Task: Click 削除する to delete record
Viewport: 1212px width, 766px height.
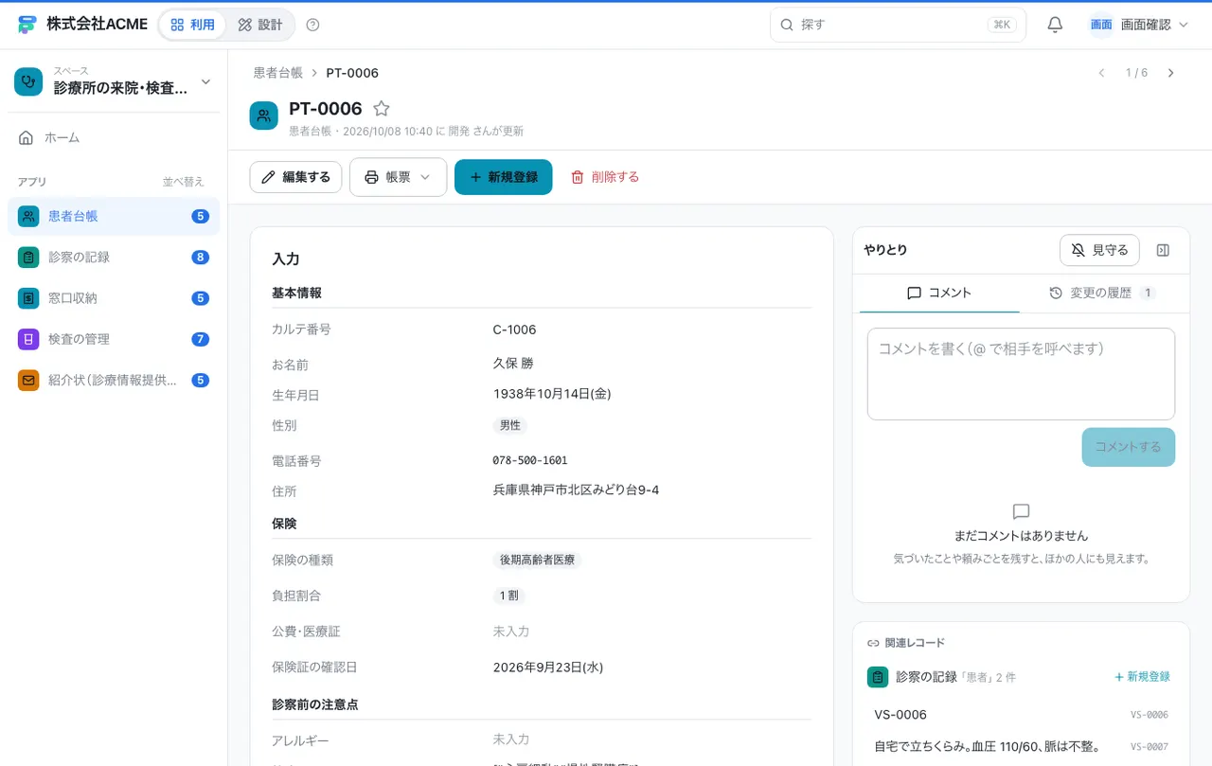Action: coord(605,177)
